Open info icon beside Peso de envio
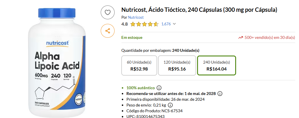This screenshot has width=299, height=118. coord(170,105)
